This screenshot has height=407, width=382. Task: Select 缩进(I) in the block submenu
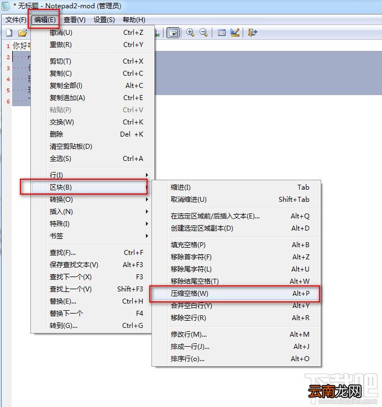tap(237, 187)
